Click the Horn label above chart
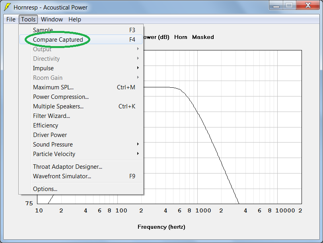Image resolution: width=323 pixels, height=243 pixels. click(181, 37)
